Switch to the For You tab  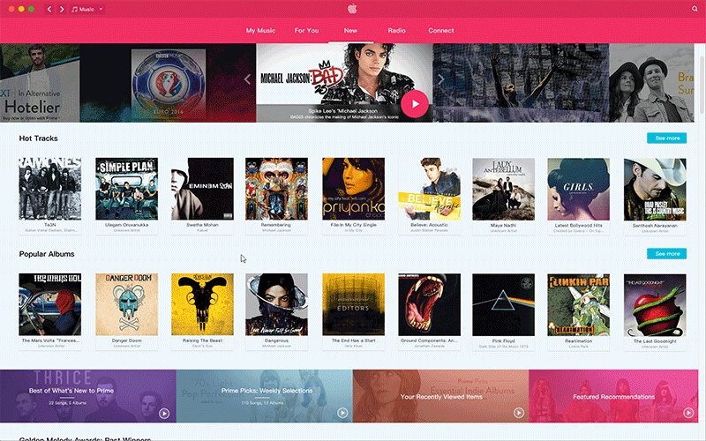click(x=306, y=31)
